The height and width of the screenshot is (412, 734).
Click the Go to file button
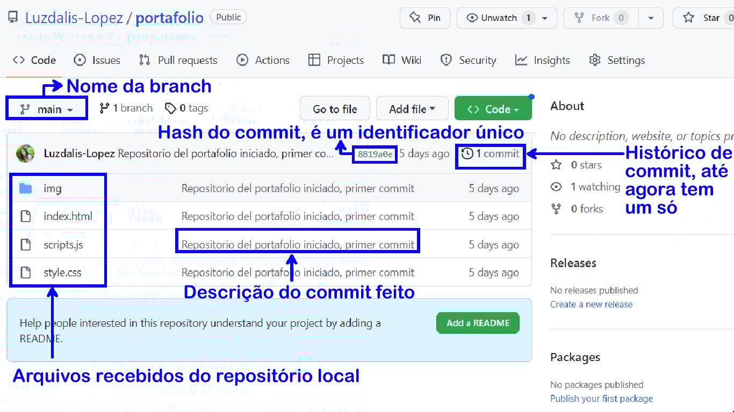(x=335, y=109)
